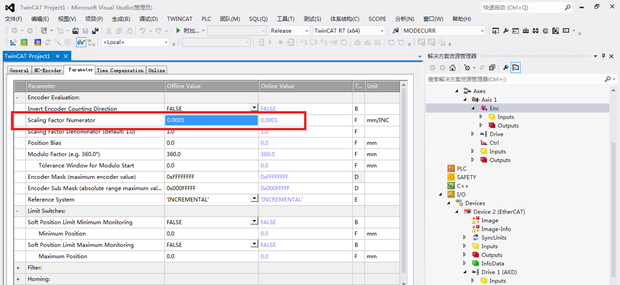
Task: Click the Activate Configuration icon in TwinCAT toolbar
Action: coord(14,42)
